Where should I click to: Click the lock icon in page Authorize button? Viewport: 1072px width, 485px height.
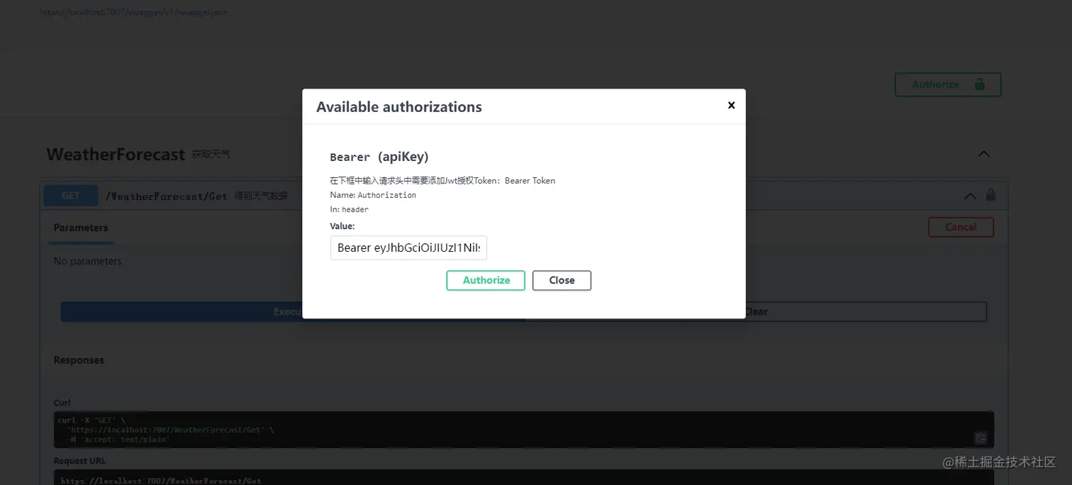tap(979, 84)
